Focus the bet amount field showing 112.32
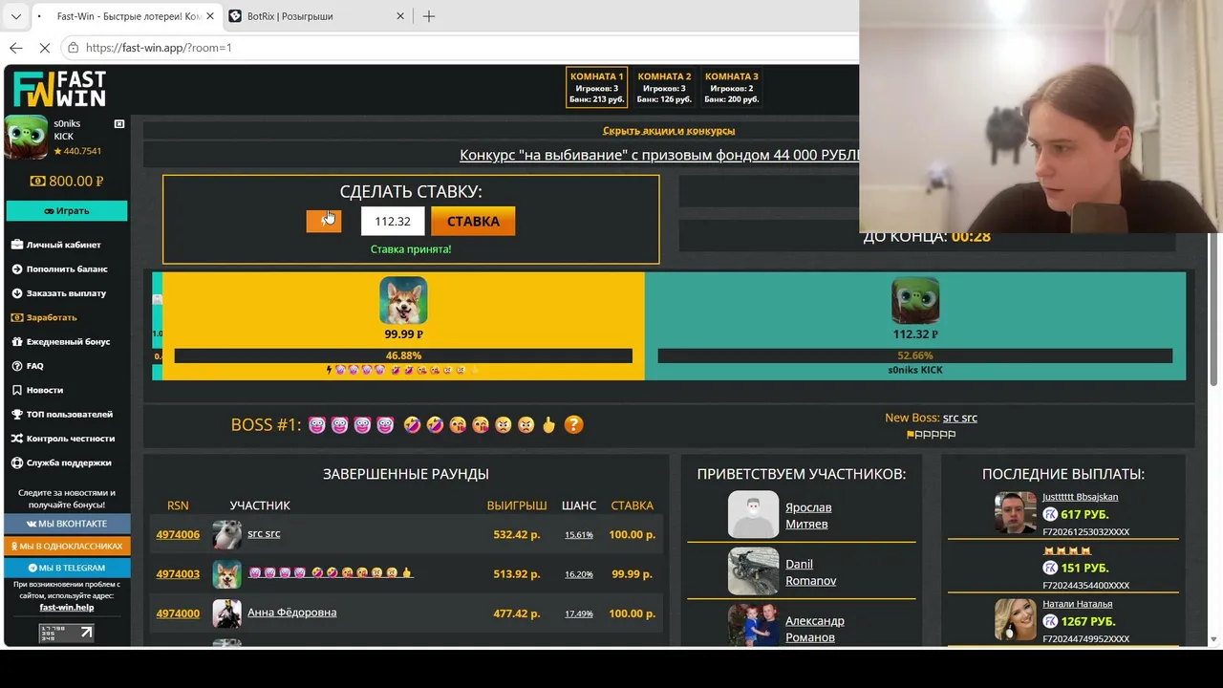 coord(393,221)
